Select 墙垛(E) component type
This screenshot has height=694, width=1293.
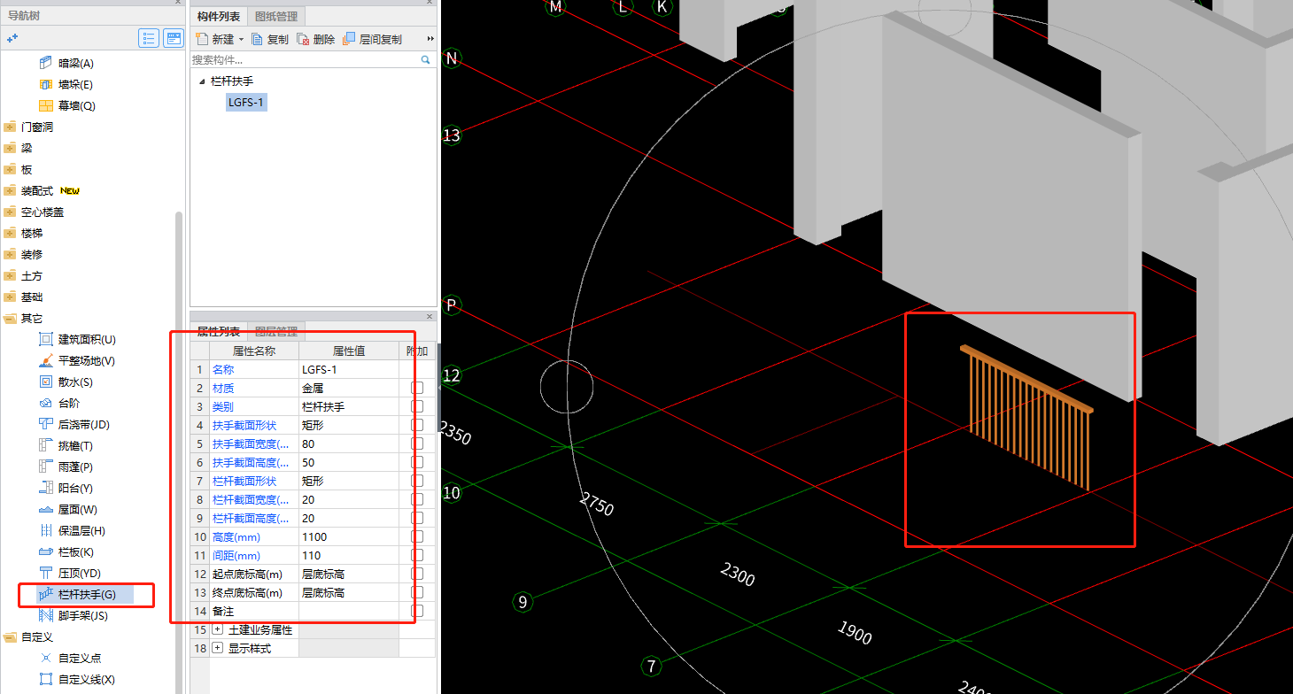[75, 84]
